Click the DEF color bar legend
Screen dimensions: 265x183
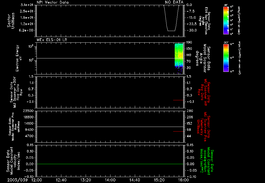click(x=226, y=58)
